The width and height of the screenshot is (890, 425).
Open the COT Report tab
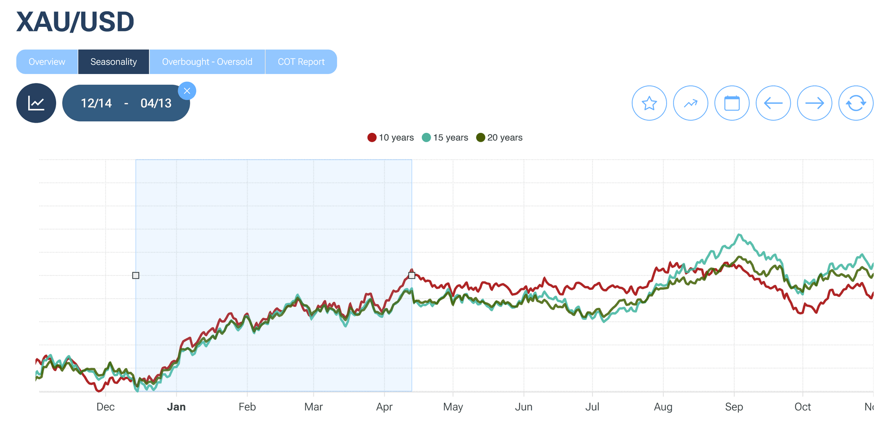pos(301,61)
